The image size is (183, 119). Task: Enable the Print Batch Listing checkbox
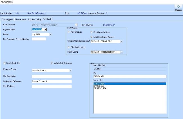pyautogui.click(x=69, y=47)
